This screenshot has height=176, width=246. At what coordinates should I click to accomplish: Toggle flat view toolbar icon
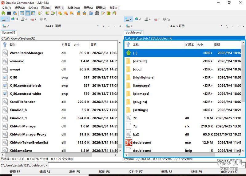[40, 13]
